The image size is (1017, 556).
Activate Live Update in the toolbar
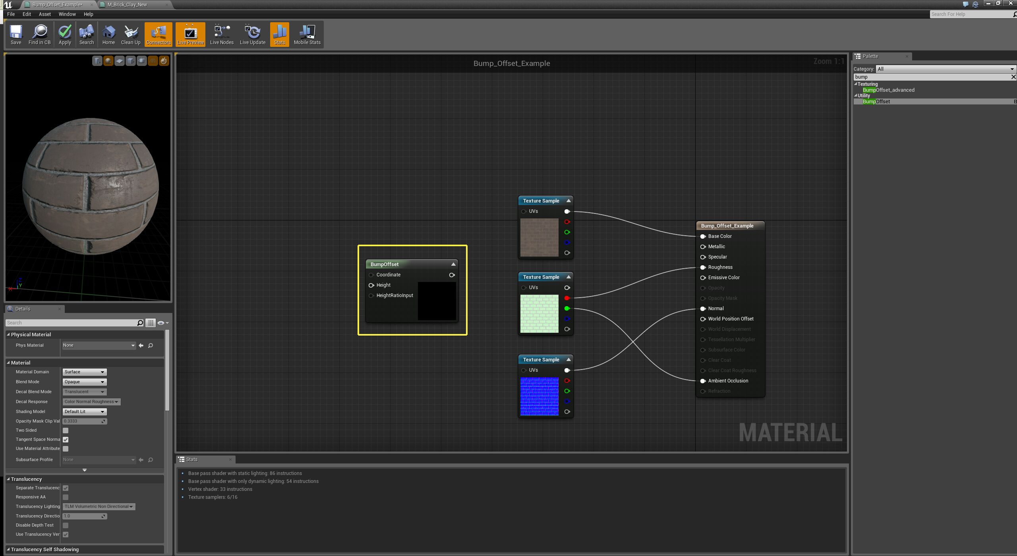[252, 34]
